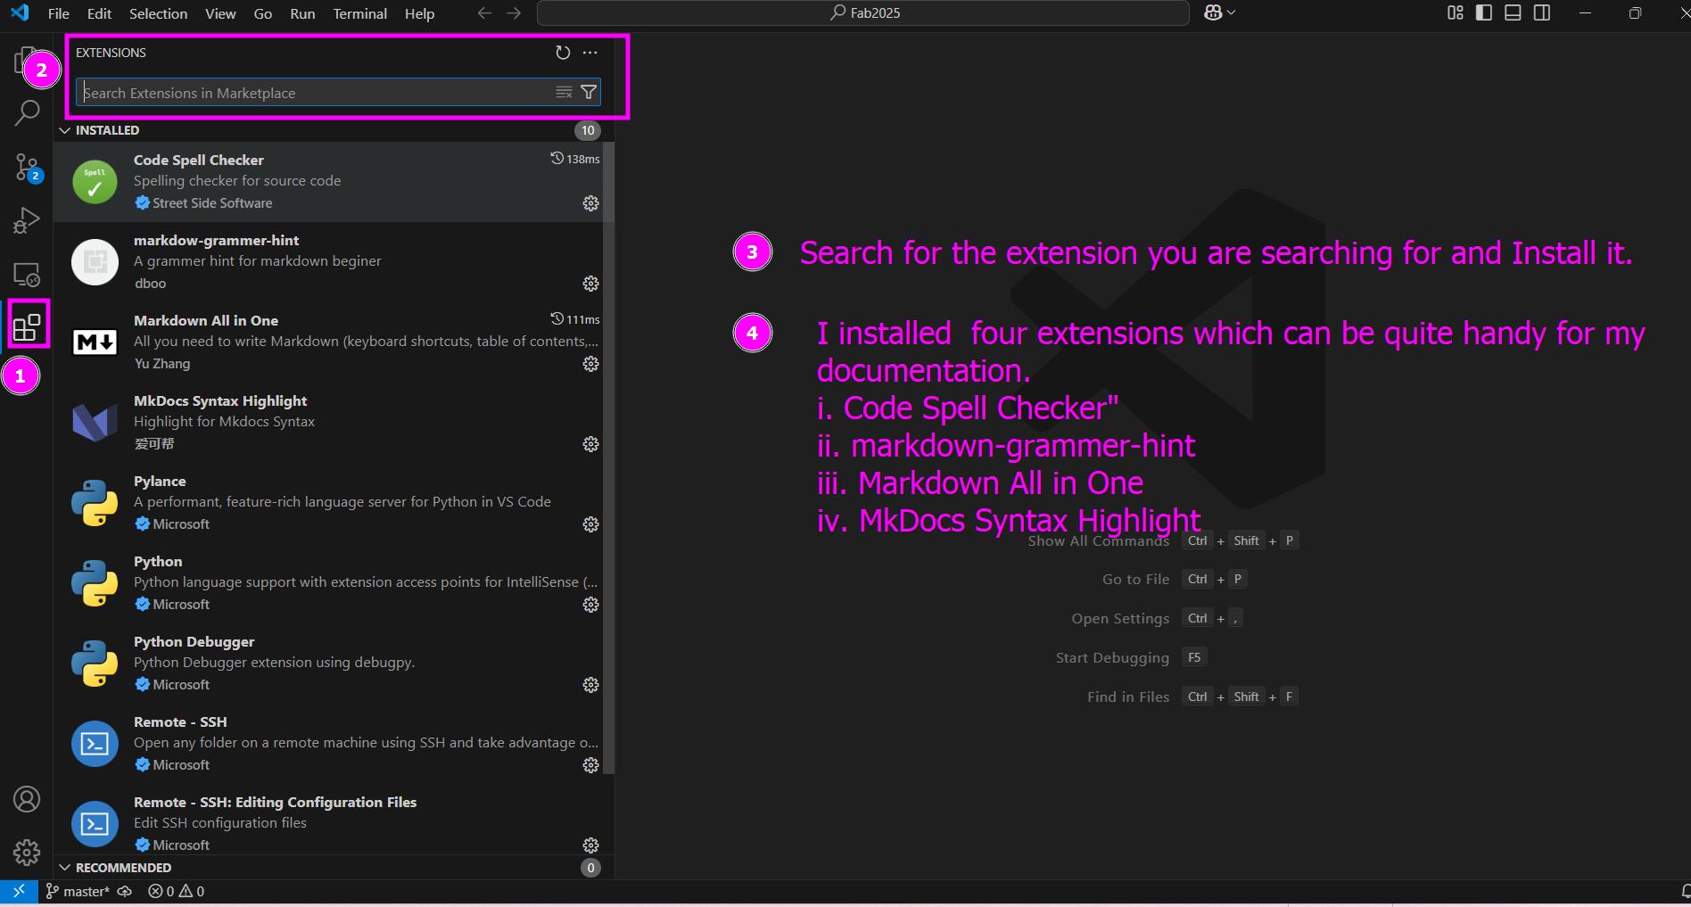Manage Remote - SSH: Editing Configuration Files gear
The image size is (1691, 907).
pos(590,845)
